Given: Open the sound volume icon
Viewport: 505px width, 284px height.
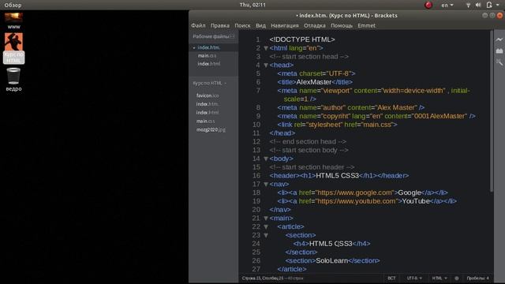Looking at the screenshot, I should pos(478,5).
